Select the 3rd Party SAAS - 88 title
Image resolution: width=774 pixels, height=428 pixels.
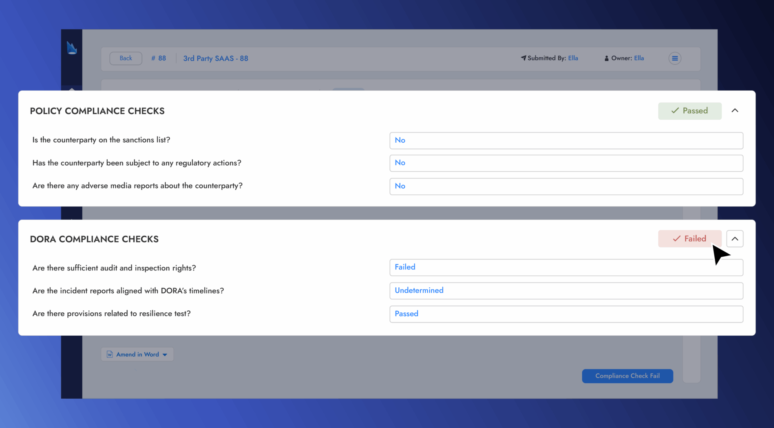click(216, 58)
